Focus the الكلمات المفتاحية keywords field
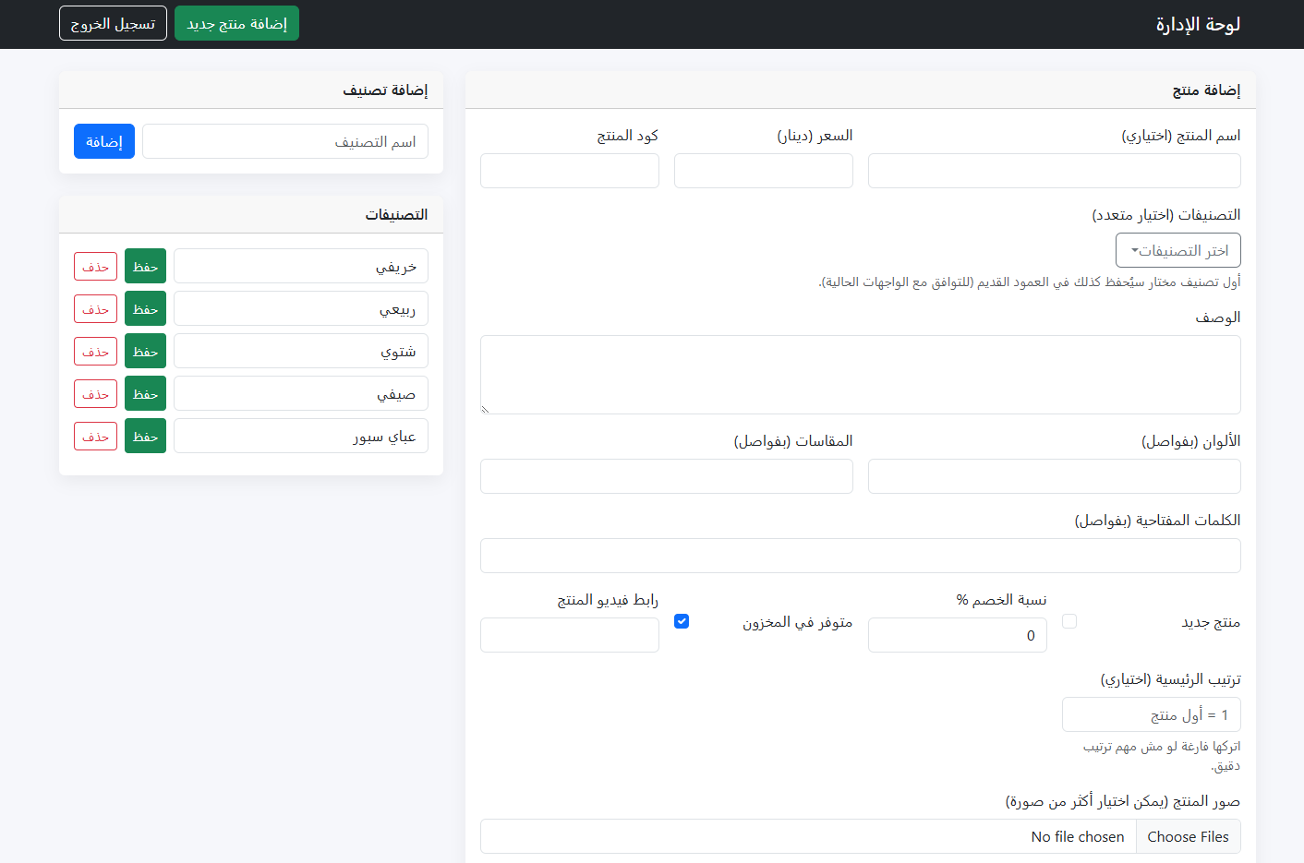The width and height of the screenshot is (1304, 863). click(x=860, y=556)
